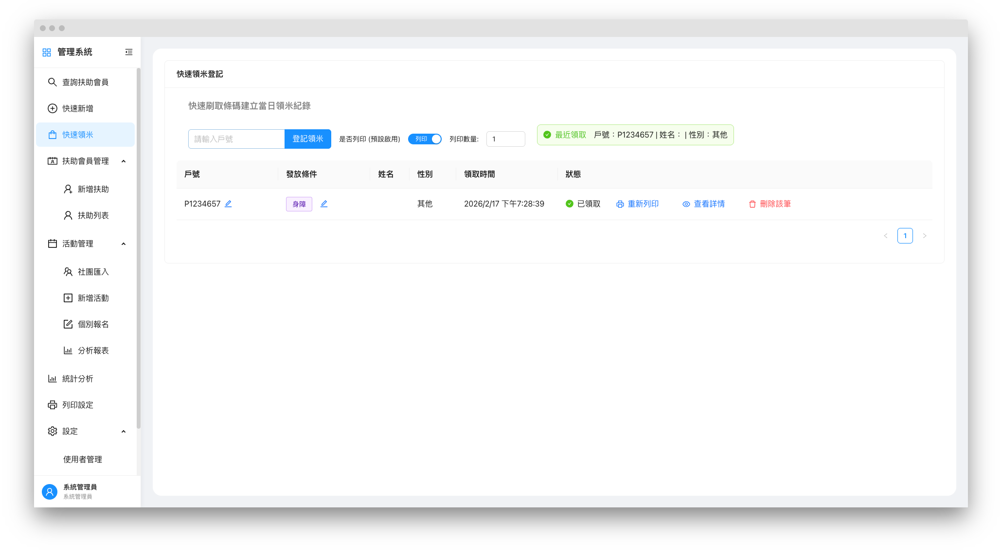Collapse the 扶助會員管理 submenu

[124, 161]
